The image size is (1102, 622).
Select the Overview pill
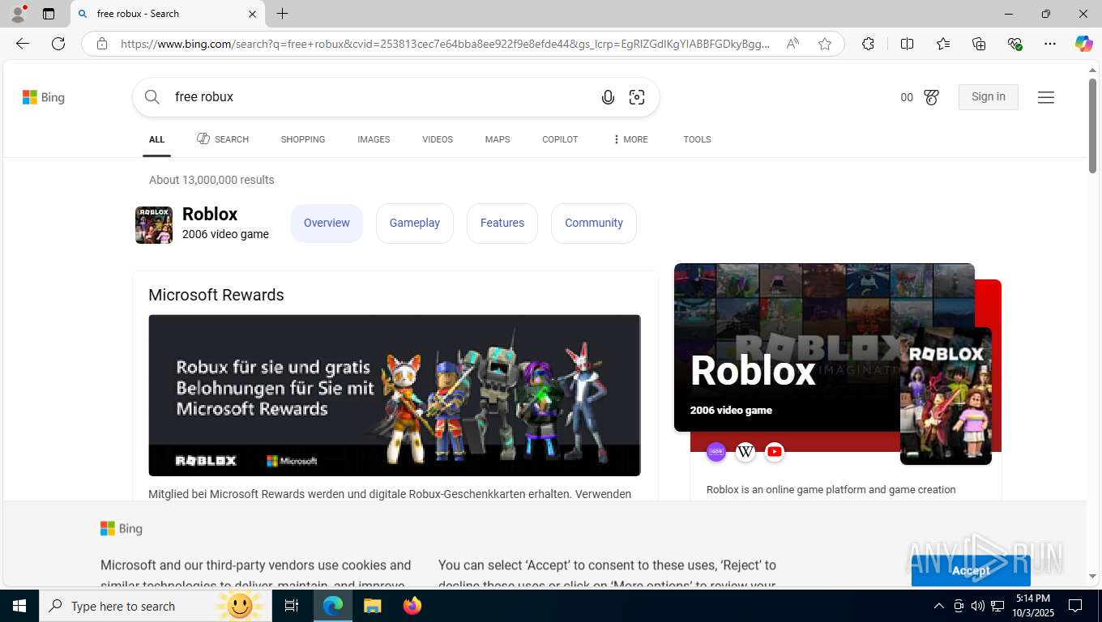click(x=327, y=223)
